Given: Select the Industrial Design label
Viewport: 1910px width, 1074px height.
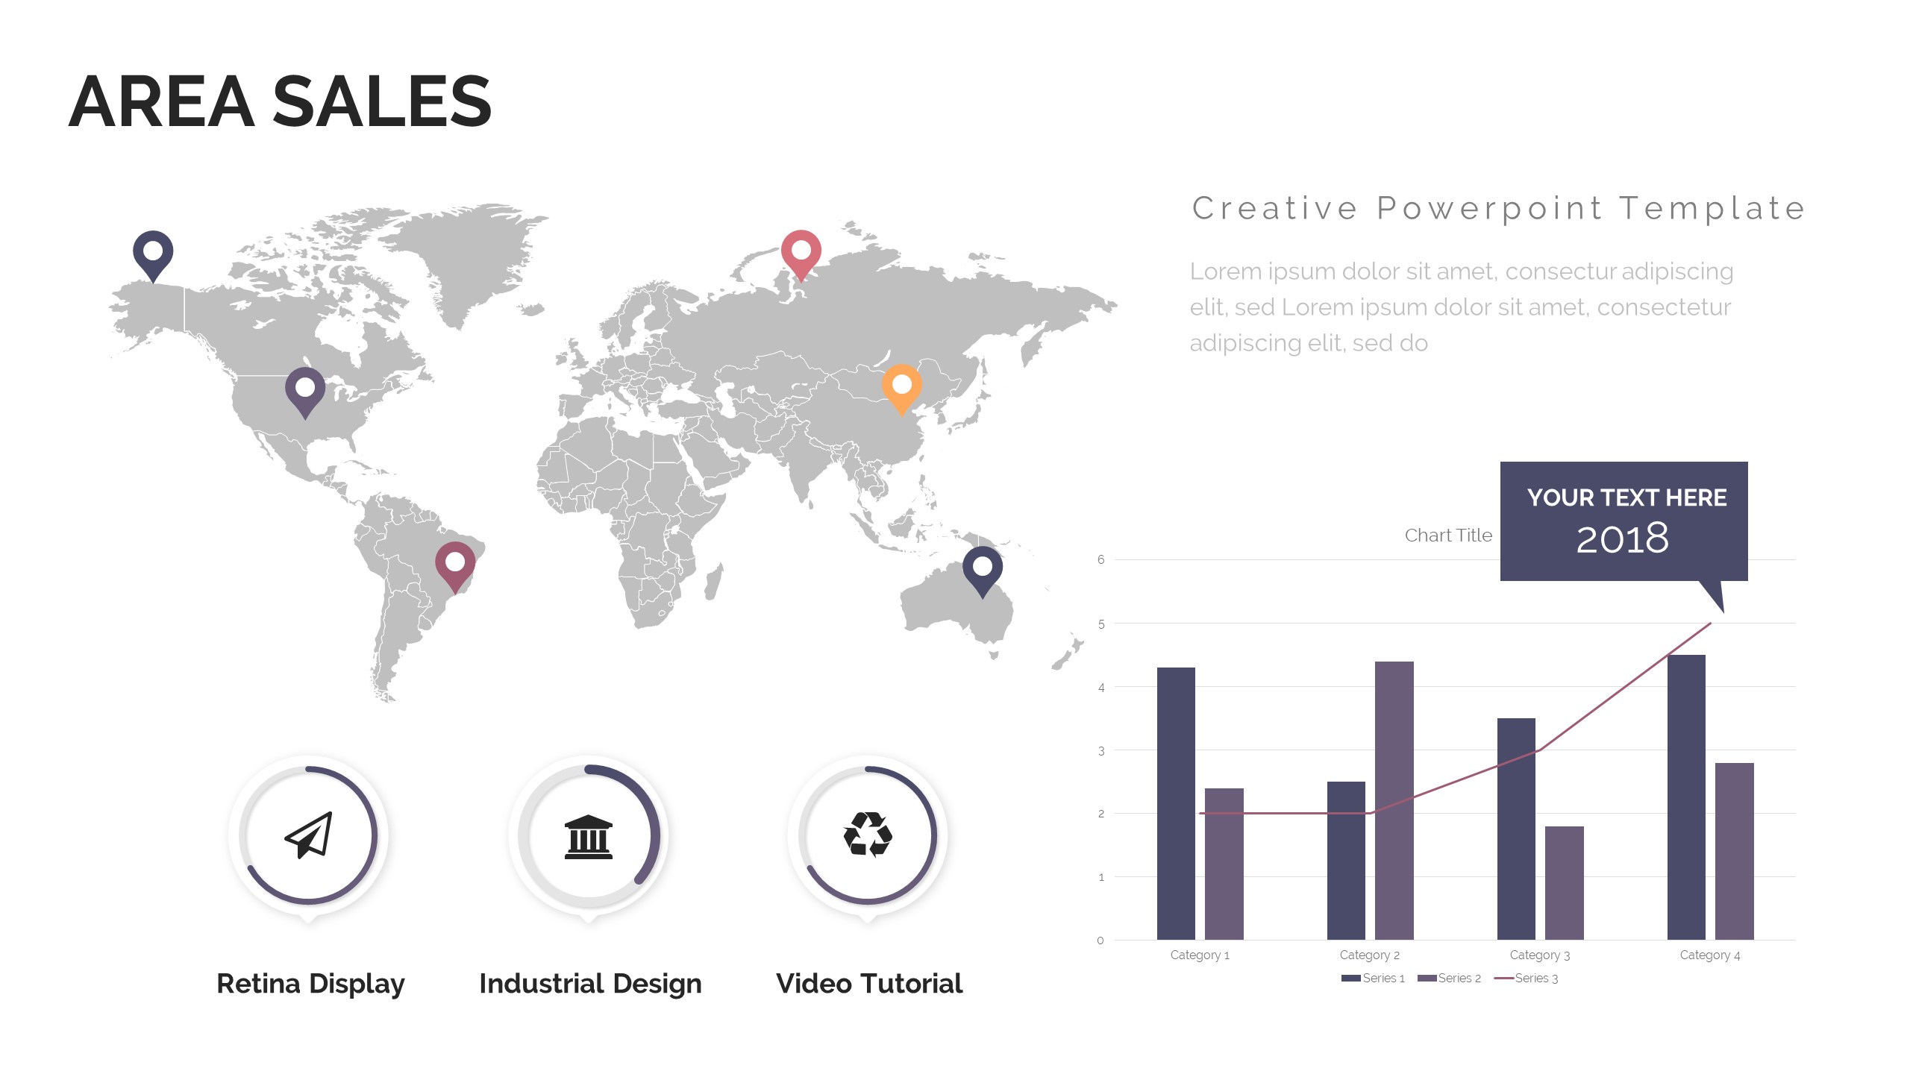Looking at the screenshot, I should [x=590, y=984].
